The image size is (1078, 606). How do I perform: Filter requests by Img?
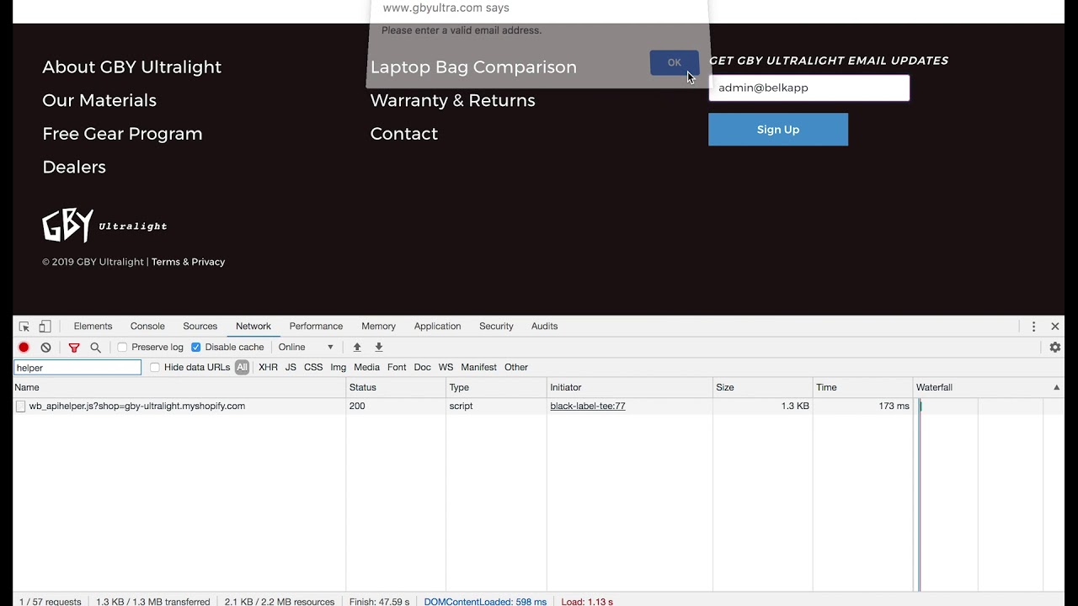pos(338,367)
